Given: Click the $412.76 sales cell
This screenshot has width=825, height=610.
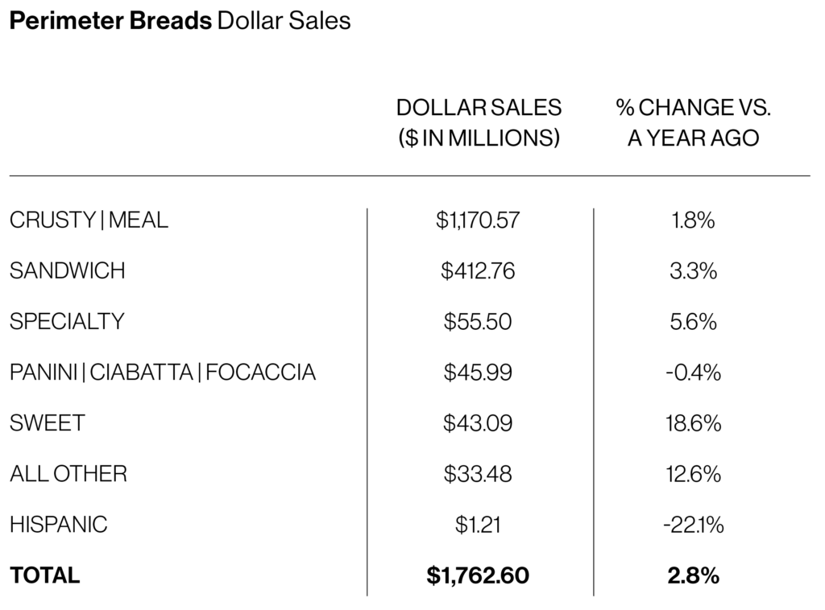Looking at the screenshot, I should pyautogui.click(x=478, y=270).
